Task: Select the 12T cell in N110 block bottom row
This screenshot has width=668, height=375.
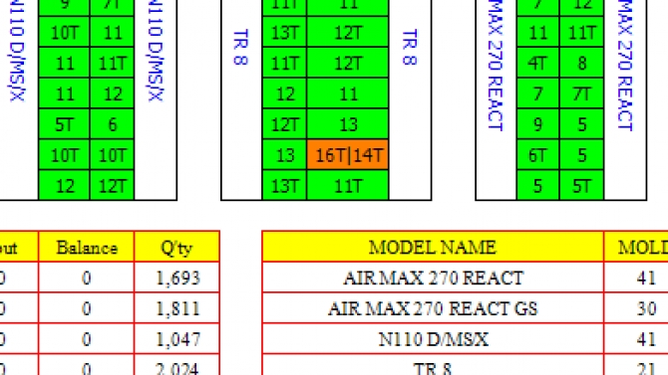Action: (112, 185)
